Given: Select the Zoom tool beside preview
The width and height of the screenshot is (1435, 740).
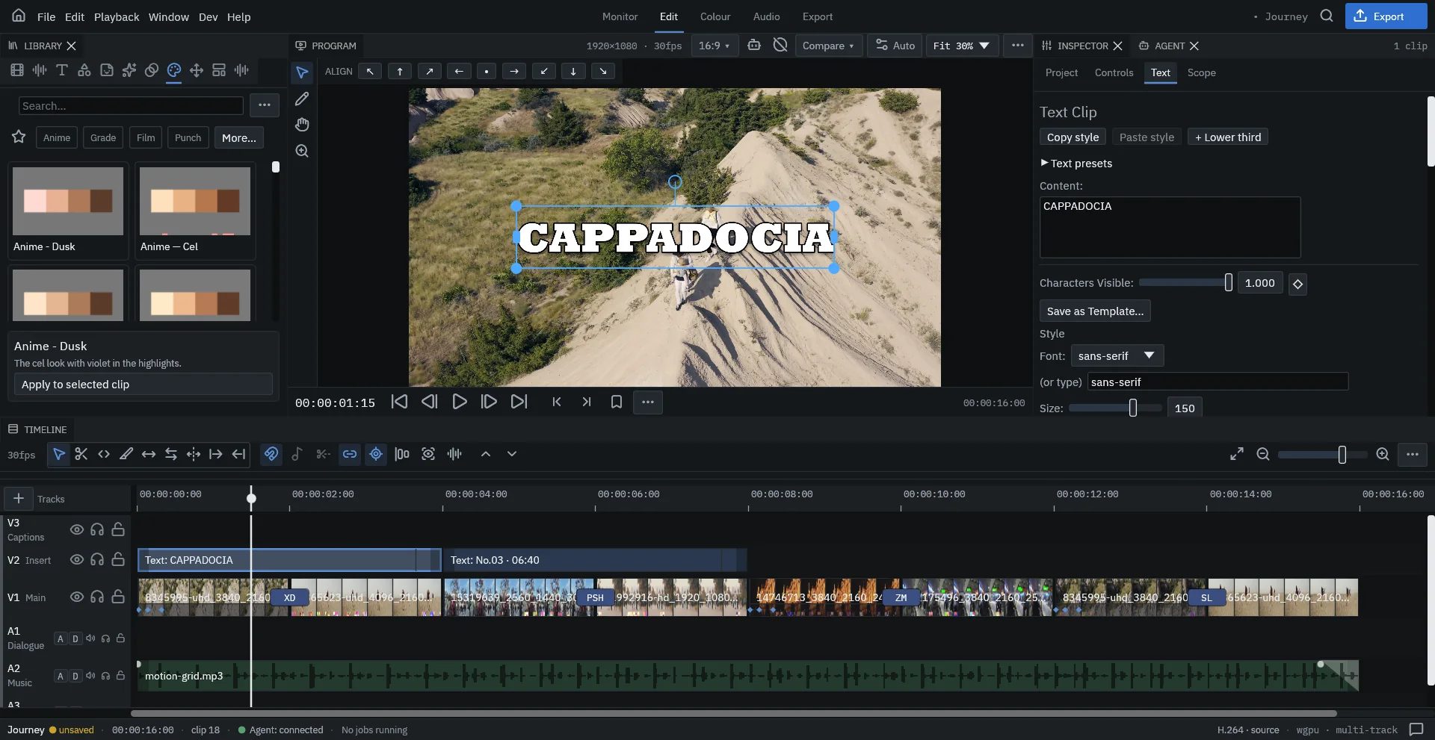Looking at the screenshot, I should [302, 151].
